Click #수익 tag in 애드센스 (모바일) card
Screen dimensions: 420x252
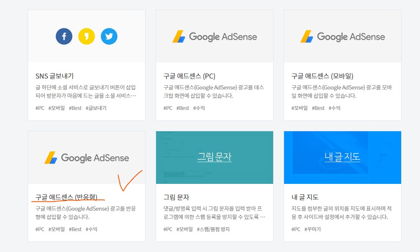pos(335,108)
